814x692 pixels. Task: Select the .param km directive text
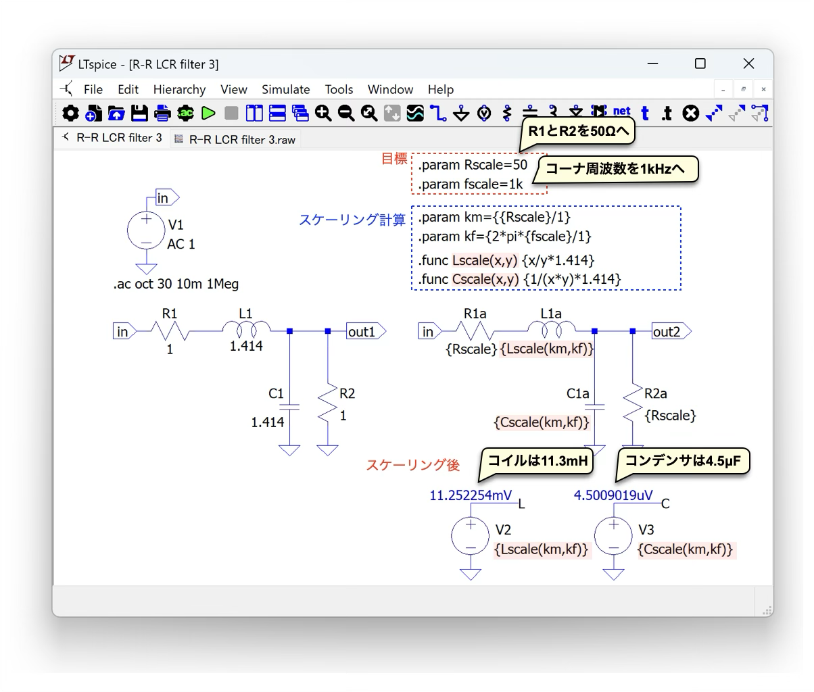(x=494, y=217)
